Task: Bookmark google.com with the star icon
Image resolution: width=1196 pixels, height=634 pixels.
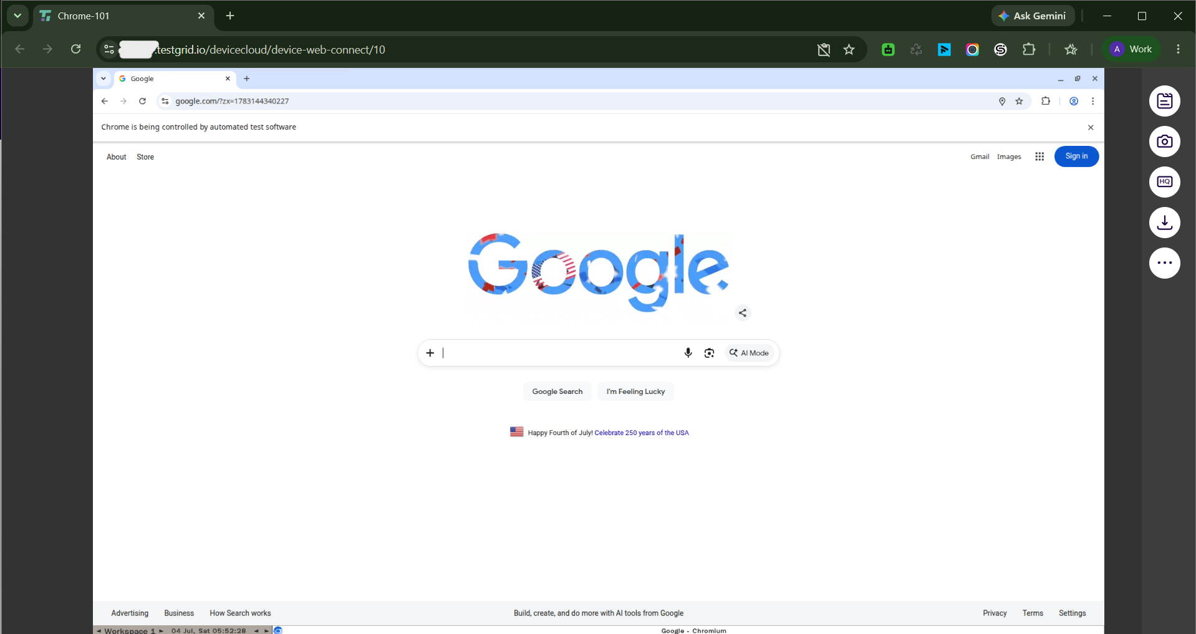Action: 1020,101
